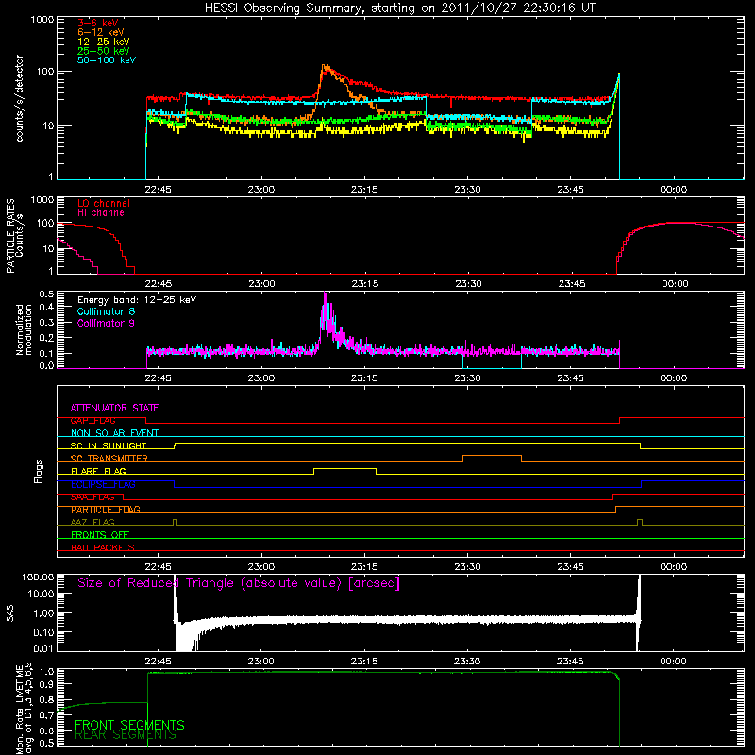Select the 6-12 keV legend label

[x=101, y=32]
